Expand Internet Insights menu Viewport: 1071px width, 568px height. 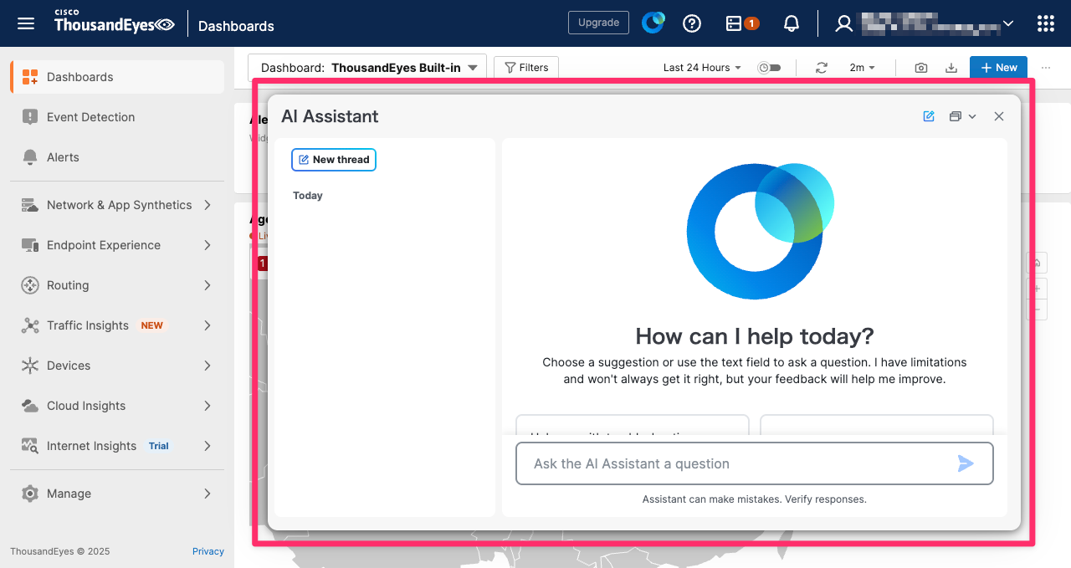117,446
